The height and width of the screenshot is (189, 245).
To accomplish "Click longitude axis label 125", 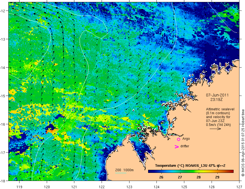I will click(184, 187).
